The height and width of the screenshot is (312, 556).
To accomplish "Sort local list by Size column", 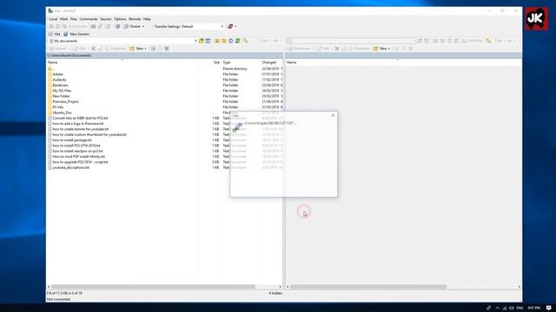I will coord(216,62).
